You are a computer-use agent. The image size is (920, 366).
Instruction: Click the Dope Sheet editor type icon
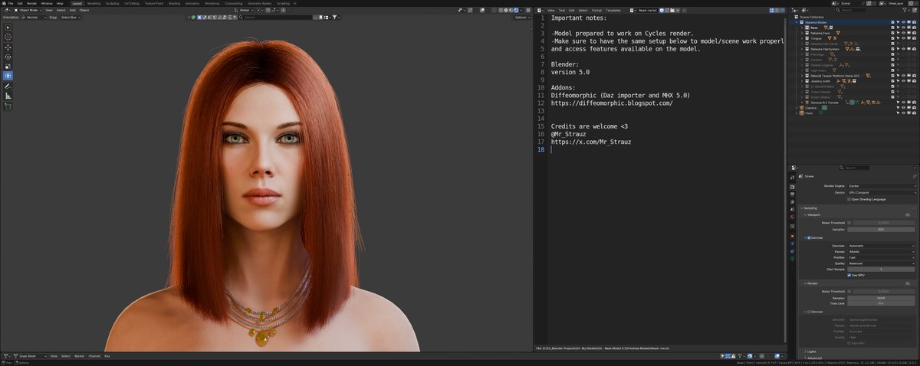pyautogui.click(x=7, y=356)
